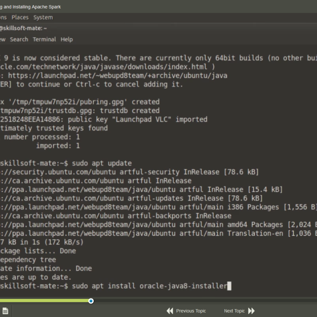This screenshot has width=317, height=317.
Task: Click the 'considered stable' 64bit builds line
Action: tap(158, 58)
